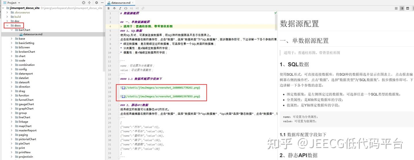Click preview heading '1、SQL数据'
Screen dimensions: 414x160
(x=294, y=64)
